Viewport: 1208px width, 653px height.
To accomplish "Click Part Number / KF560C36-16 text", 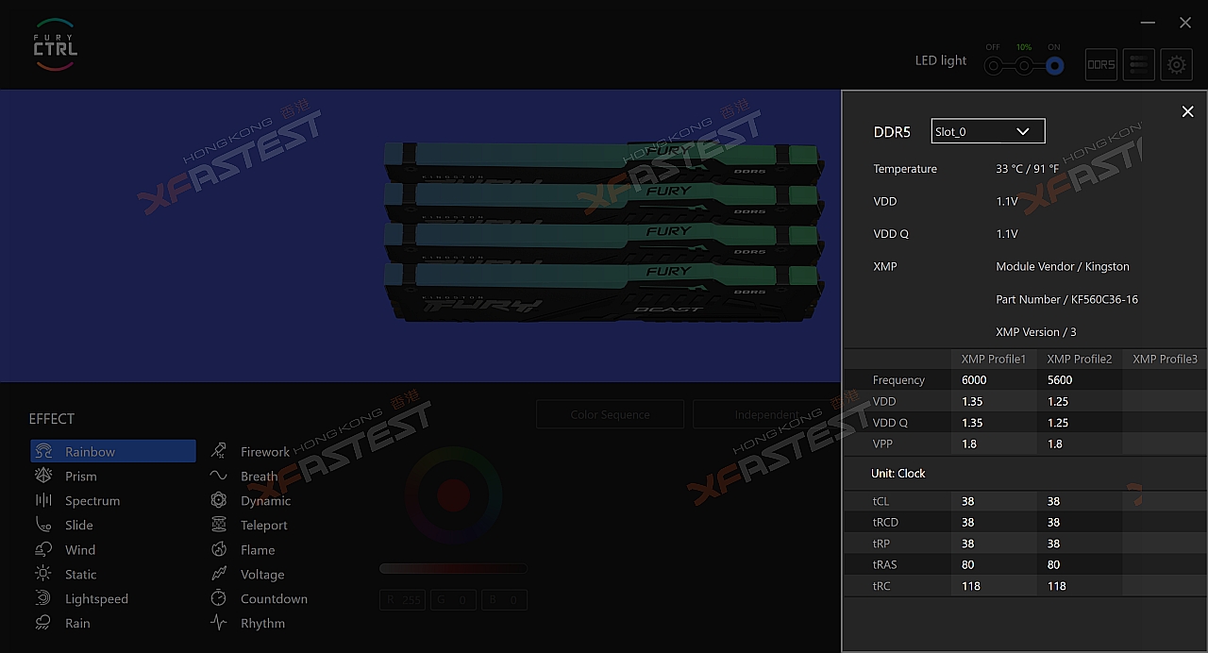I will pos(1066,299).
